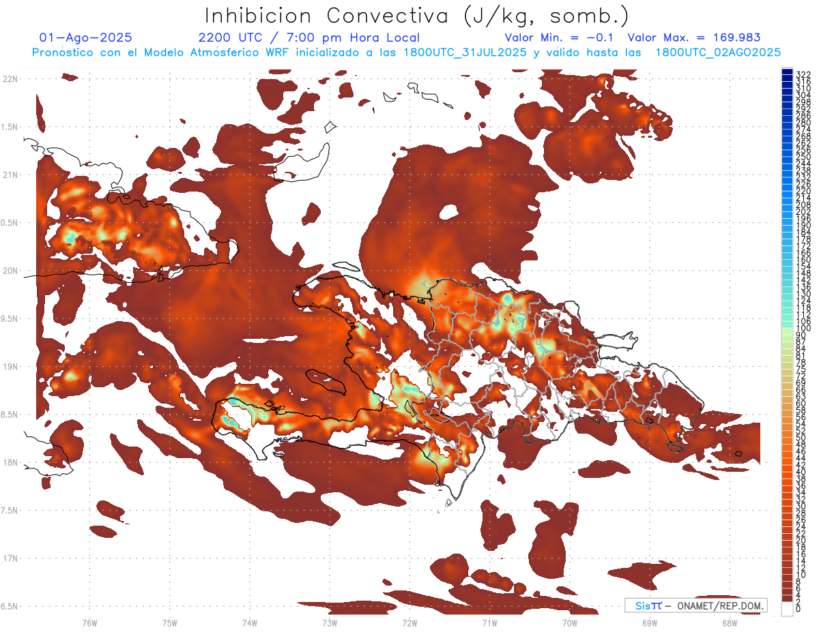Click the '69W' longitude label
Screen dimensions: 819x632
click(x=649, y=622)
